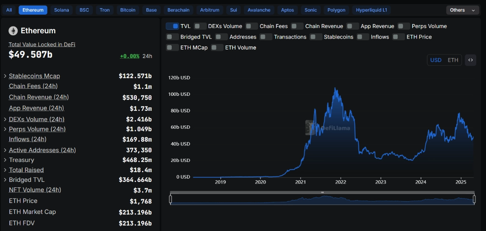Open the Sonic chain tab

311,10
